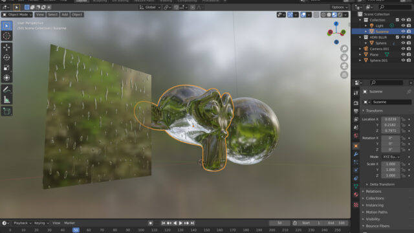Uncheck the HDRI BLUR collection checkbox
Image resolution: width=414 pixels, height=233 pixels.
[397, 38]
